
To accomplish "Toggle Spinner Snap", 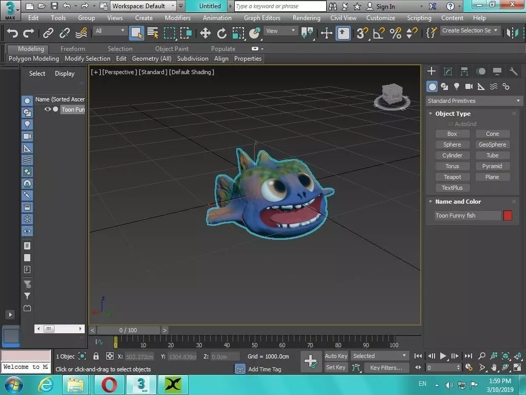I will click(411, 33).
